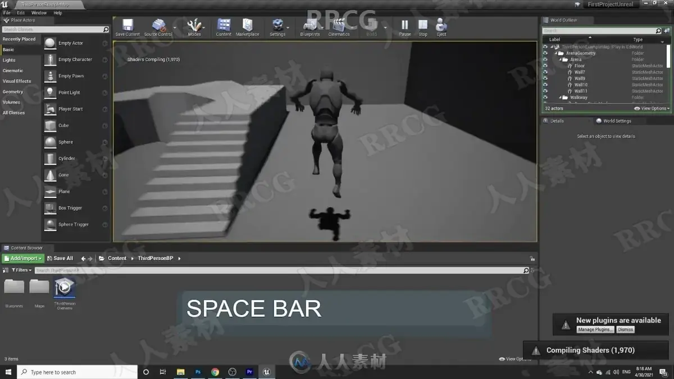Open the File menu
Viewport: 674px width, 379px height.
(x=7, y=12)
